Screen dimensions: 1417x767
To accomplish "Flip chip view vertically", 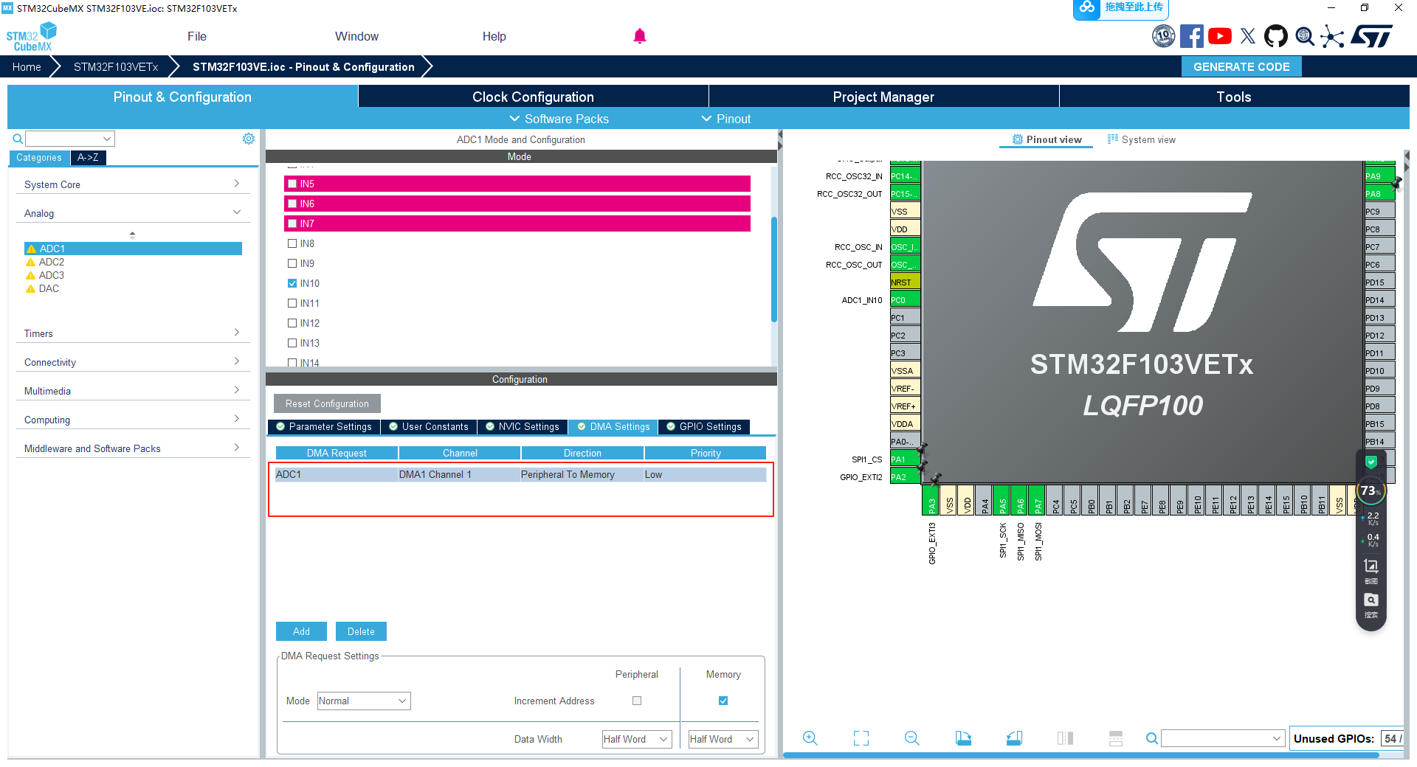I will click(1116, 738).
